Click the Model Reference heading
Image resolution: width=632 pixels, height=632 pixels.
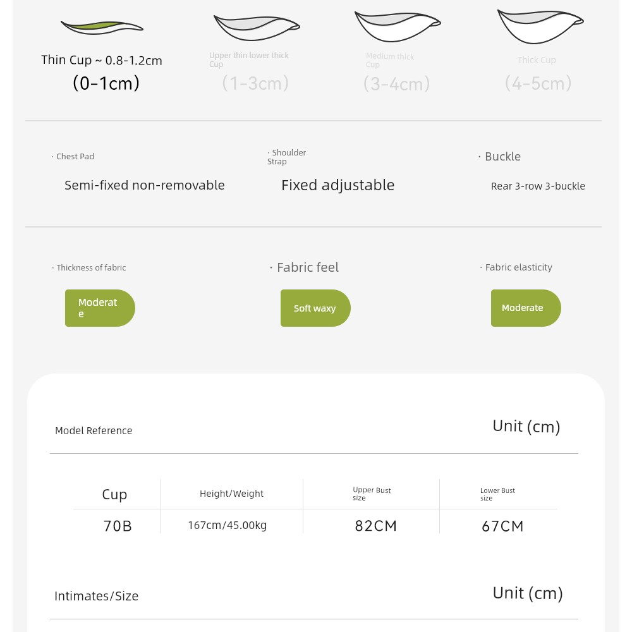(x=94, y=430)
